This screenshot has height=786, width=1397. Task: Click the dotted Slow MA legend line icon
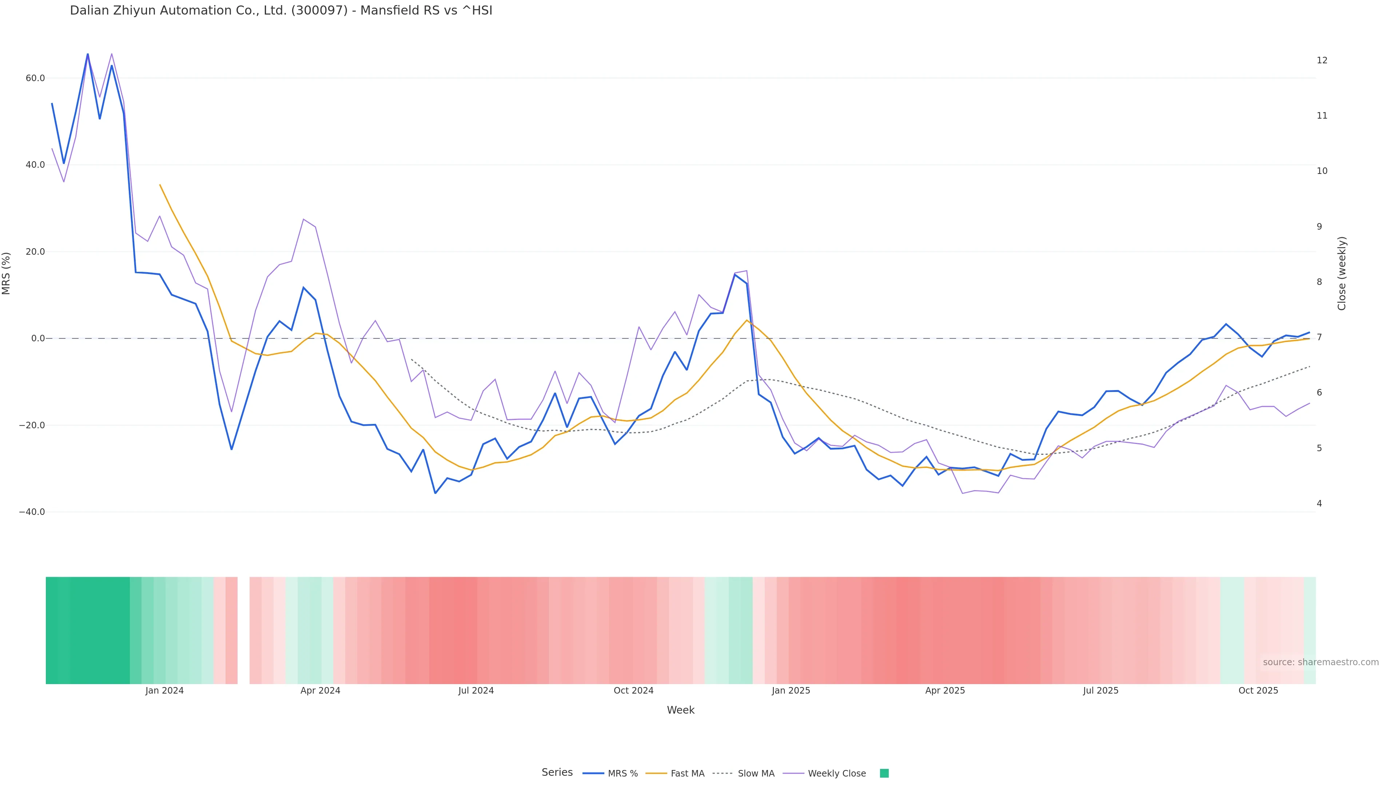coord(723,774)
